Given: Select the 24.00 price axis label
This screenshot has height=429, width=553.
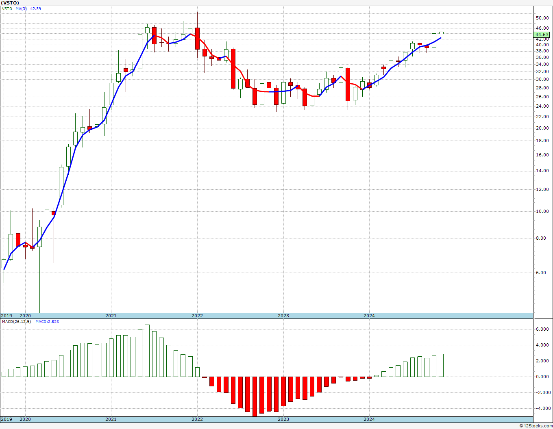Looking at the screenshot, I should click(x=542, y=106).
